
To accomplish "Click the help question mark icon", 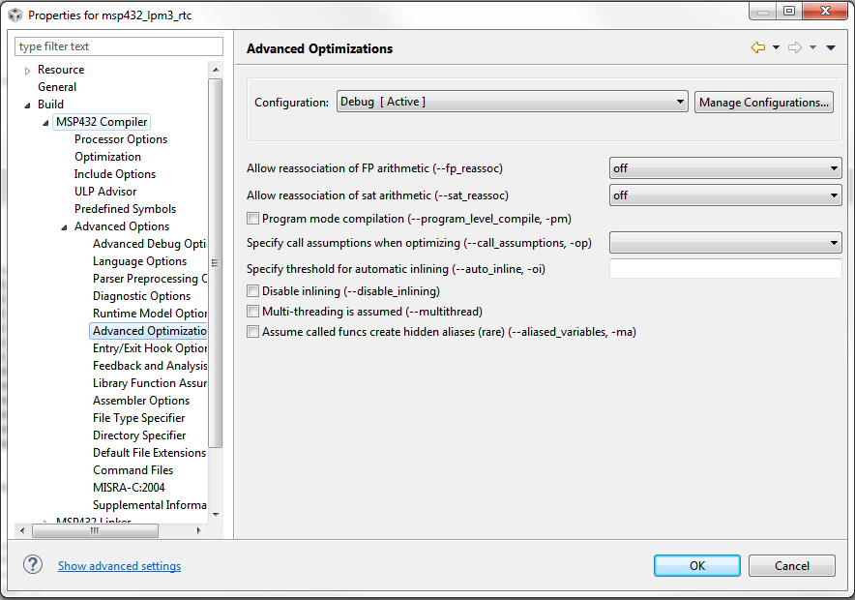I will click(x=33, y=565).
